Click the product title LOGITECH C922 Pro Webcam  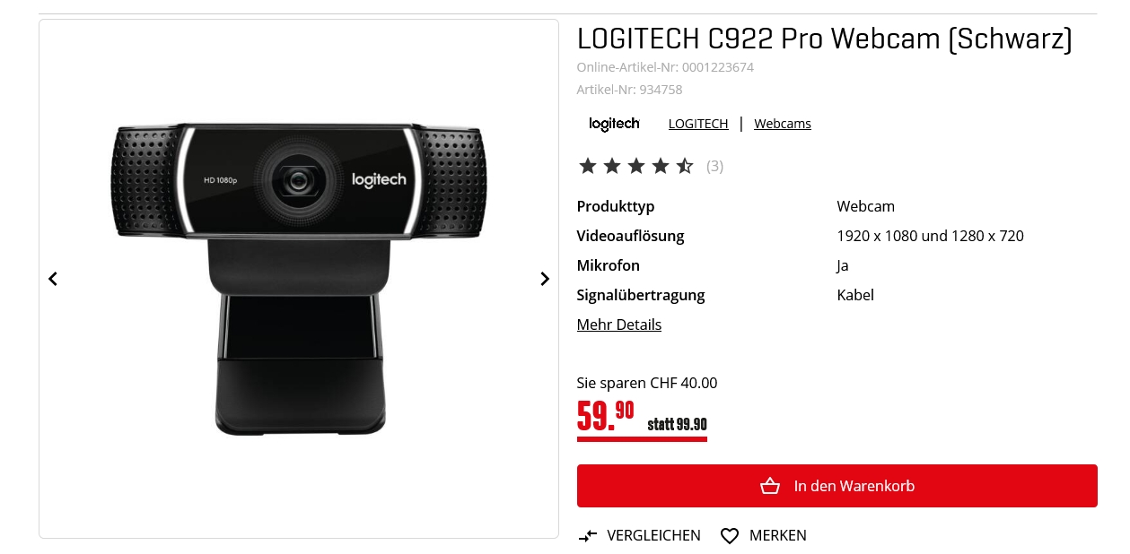(824, 39)
